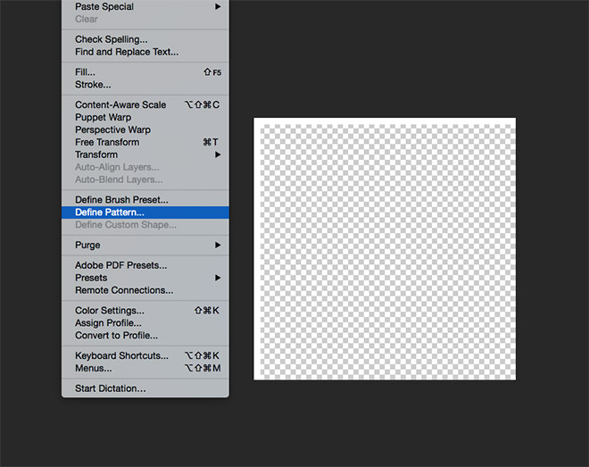Choose the Stroke menu entry
The height and width of the screenshot is (467, 589).
pos(93,85)
